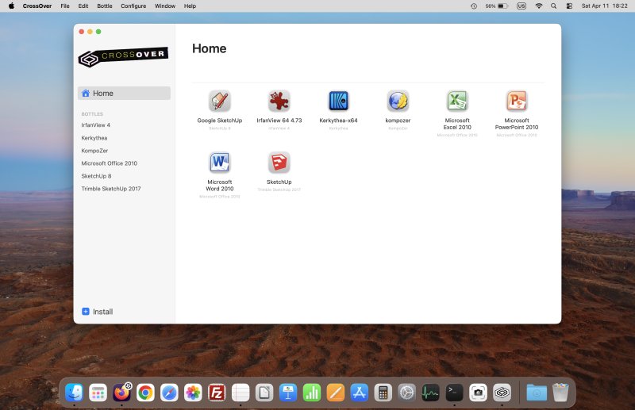The image size is (635, 410).
Task: Open FileZilla from the dock
Action: 217,393
